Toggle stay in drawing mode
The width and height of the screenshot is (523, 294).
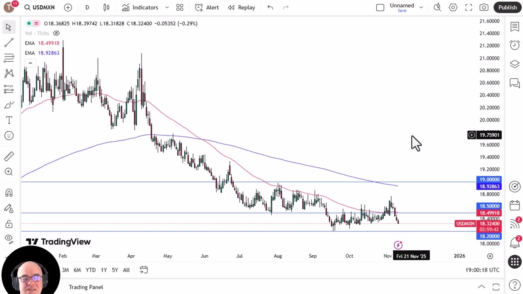pos(9,208)
